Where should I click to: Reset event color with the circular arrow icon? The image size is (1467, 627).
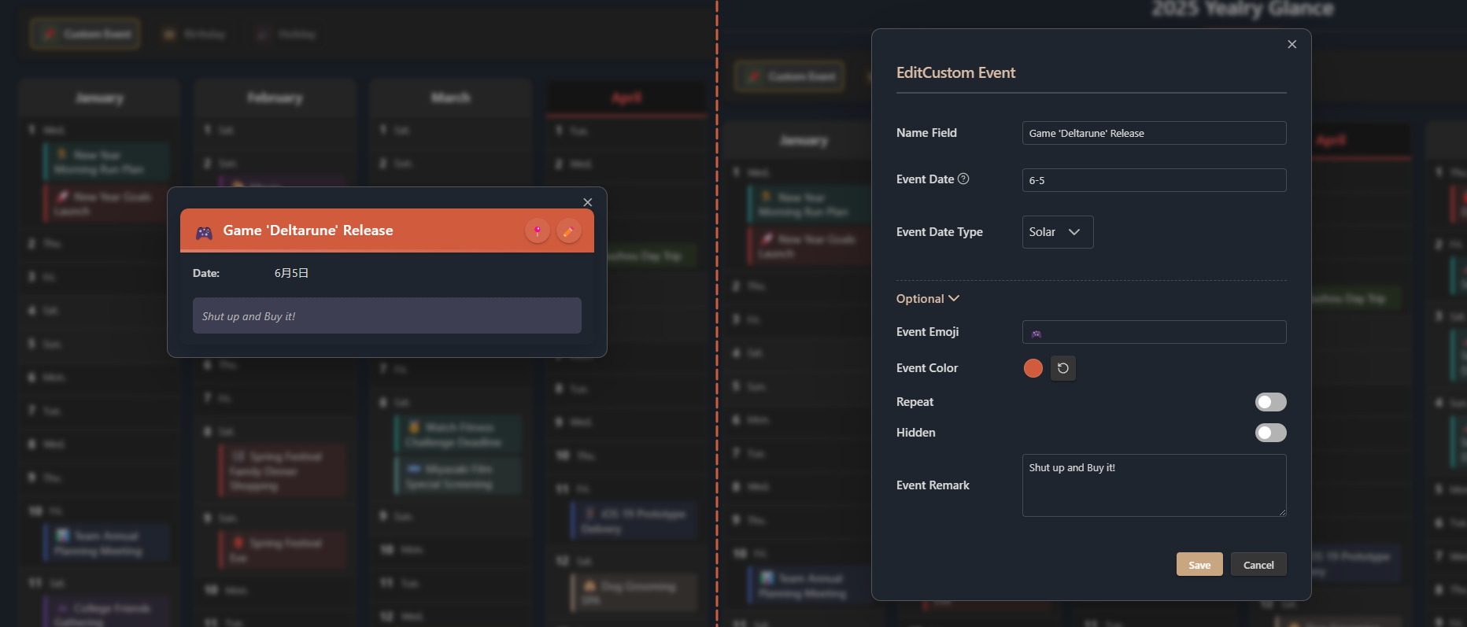1062,368
